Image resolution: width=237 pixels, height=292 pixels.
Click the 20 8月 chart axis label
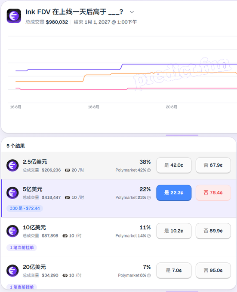pos(171,107)
